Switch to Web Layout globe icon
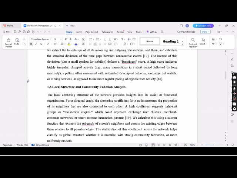237x178 pixels. (x=170, y=145)
